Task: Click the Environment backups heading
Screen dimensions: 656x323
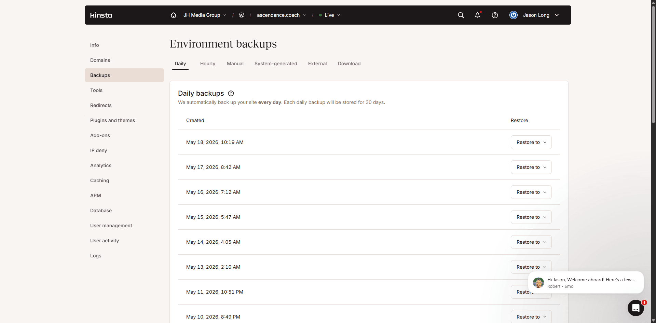Action: click(x=223, y=44)
